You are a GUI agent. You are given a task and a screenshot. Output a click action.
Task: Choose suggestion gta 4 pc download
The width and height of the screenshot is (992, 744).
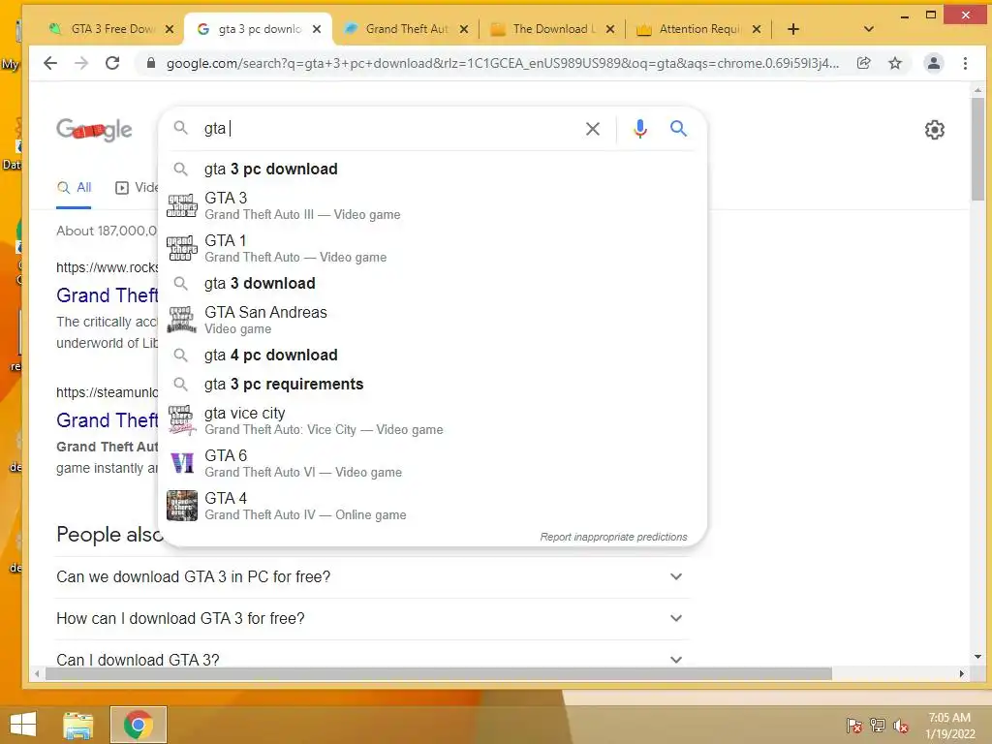(432, 355)
